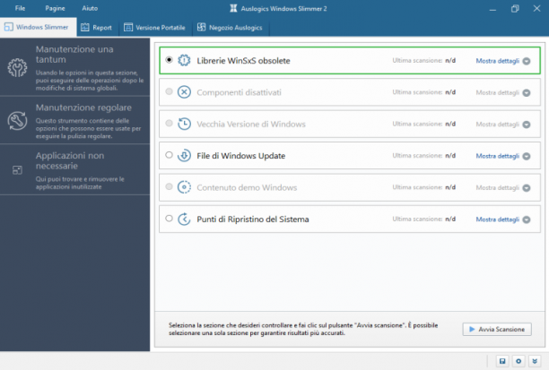Expand the Punti di Ripristino del Sistema chevron
The image size is (549, 370).
tap(527, 219)
